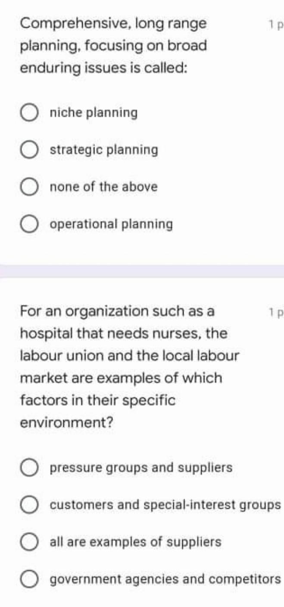The height and width of the screenshot is (607, 284).
Task: Click the strategic planning answer text
Action: [x=103, y=149]
